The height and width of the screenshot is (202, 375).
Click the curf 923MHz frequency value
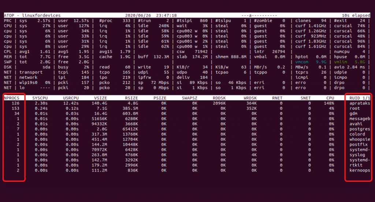point(318,36)
